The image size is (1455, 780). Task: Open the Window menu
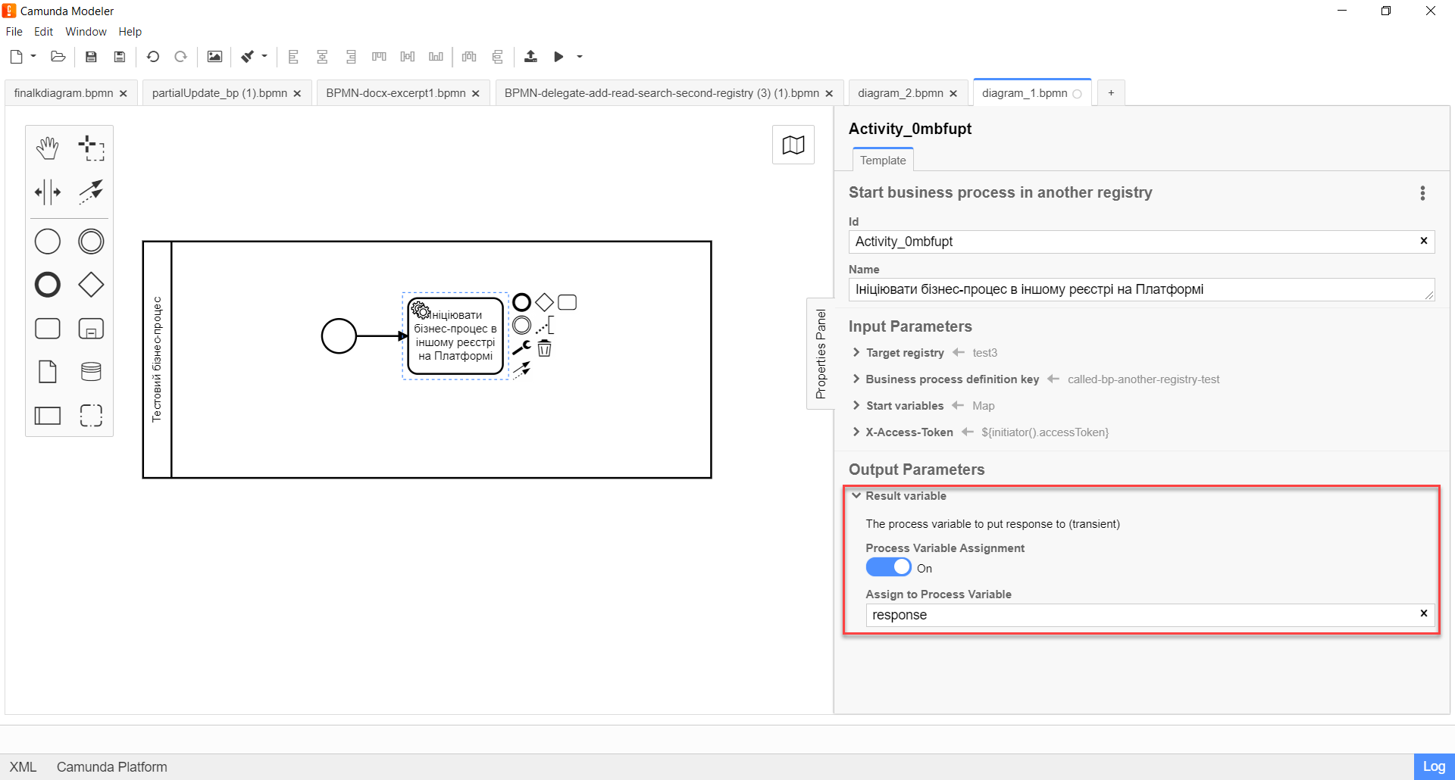(86, 32)
